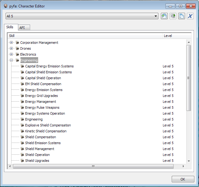This screenshot has width=199, height=187.
Task: Click icon next to Shield Emission Systems
Action: [22, 143]
